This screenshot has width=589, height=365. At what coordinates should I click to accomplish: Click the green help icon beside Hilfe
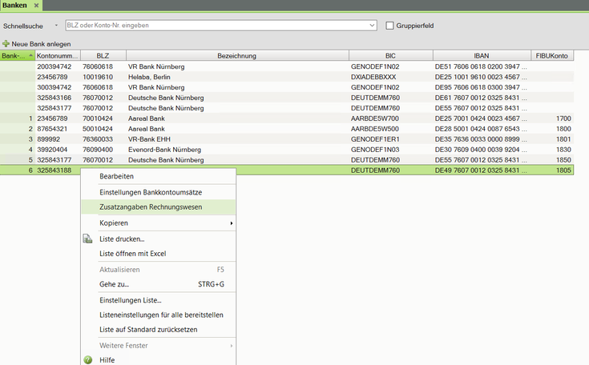pyautogui.click(x=88, y=359)
